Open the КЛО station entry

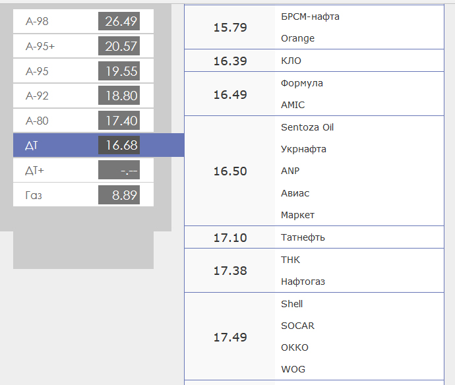coord(291,61)
